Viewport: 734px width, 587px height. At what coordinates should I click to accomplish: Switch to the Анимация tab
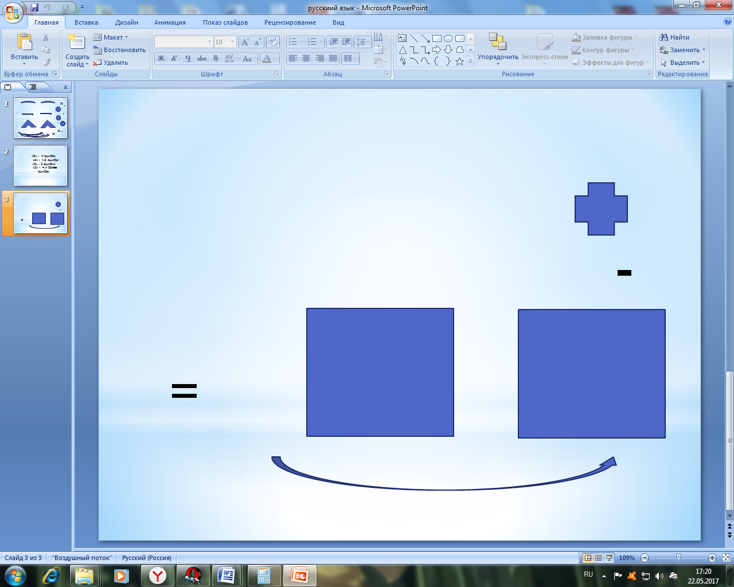[170, 22]
